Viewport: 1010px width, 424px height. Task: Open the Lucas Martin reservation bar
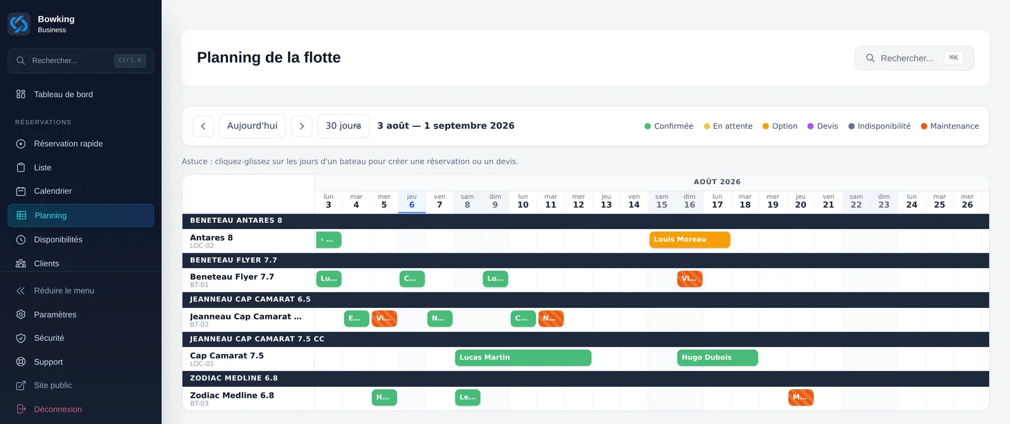point(523,358)
